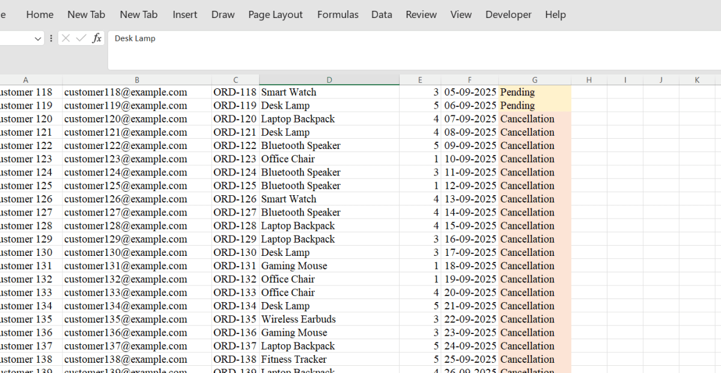Viewport: 721px width, 373px height.
Task: Click the Pending status for ORD-119
Action: 535,106
